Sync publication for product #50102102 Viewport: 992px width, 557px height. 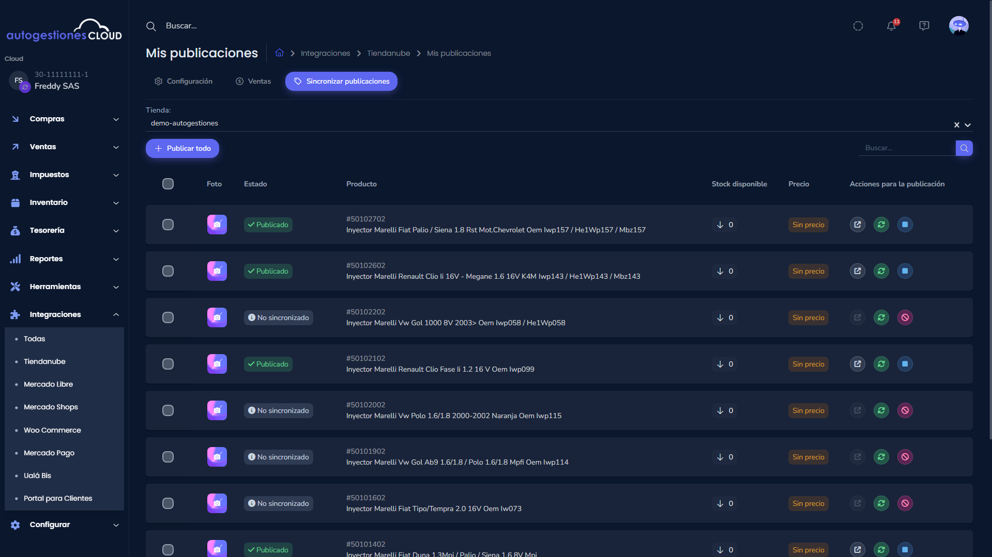tap(881, 364)
